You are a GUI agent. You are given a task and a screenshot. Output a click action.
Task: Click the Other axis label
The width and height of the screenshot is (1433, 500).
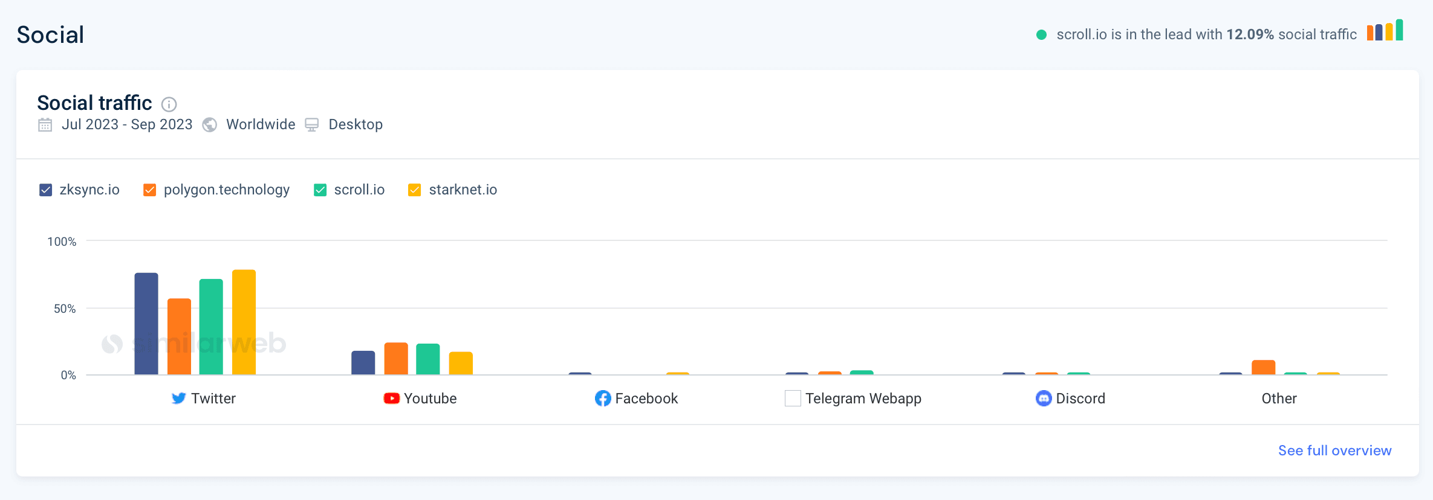pyautogui.click(x=1279, y=399)
